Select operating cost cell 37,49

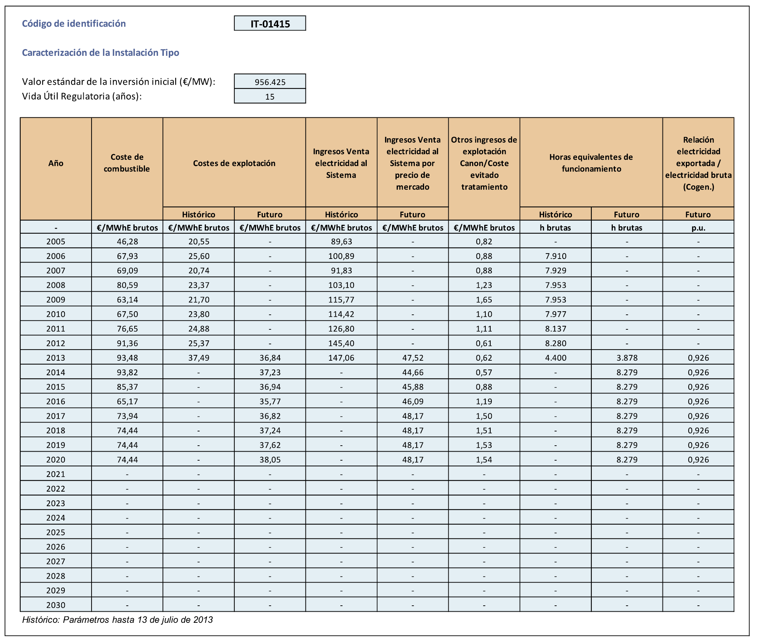pyautogui.click(x=199, y=358)
